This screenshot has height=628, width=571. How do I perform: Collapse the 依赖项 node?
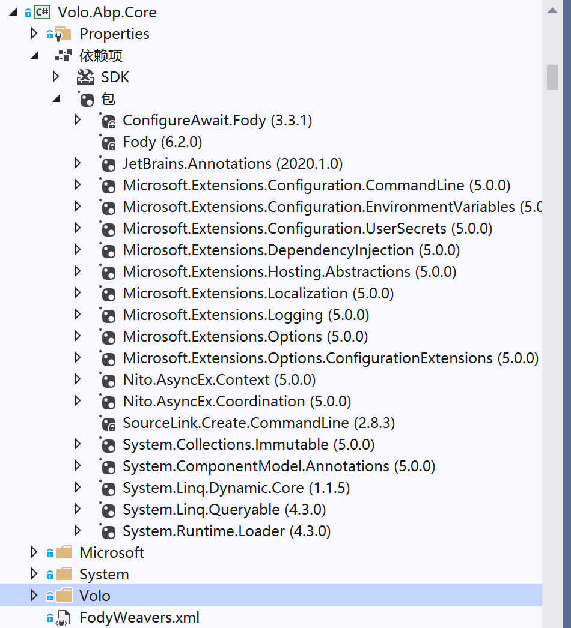(35, 55)
